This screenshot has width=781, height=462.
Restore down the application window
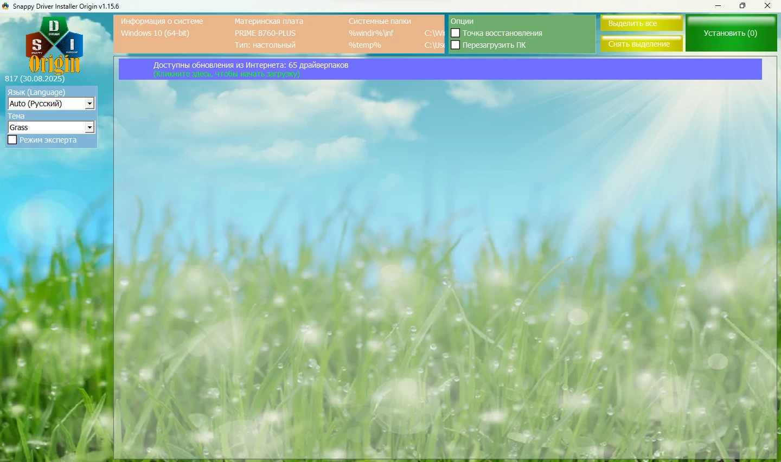742,6
